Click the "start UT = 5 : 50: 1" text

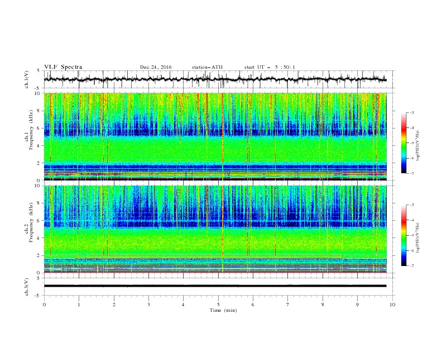(270, 67)
